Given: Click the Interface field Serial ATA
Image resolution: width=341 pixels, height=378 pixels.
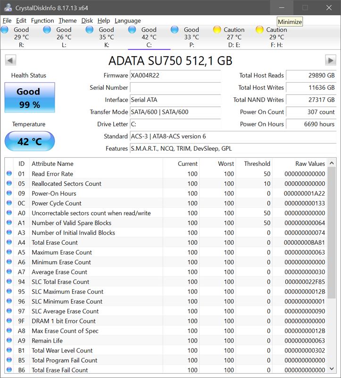Looking at the screenshot, I should tap(175, 100).
